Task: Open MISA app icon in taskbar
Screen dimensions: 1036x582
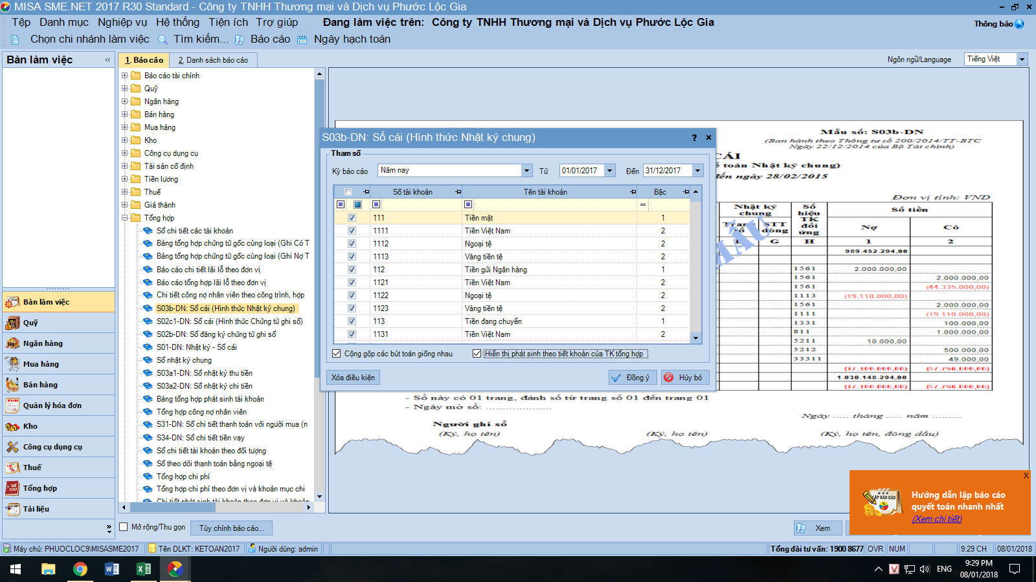Action: (x=175, y=569)
